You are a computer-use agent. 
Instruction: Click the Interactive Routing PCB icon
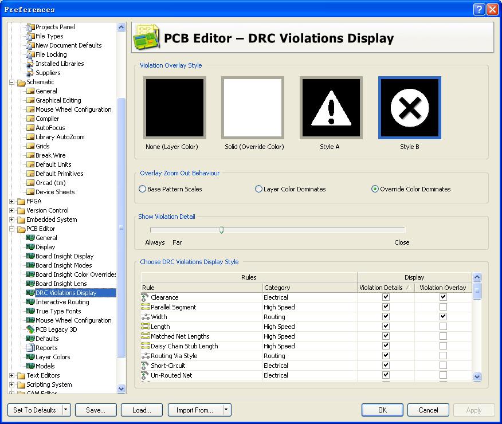(x=30, y=302)
